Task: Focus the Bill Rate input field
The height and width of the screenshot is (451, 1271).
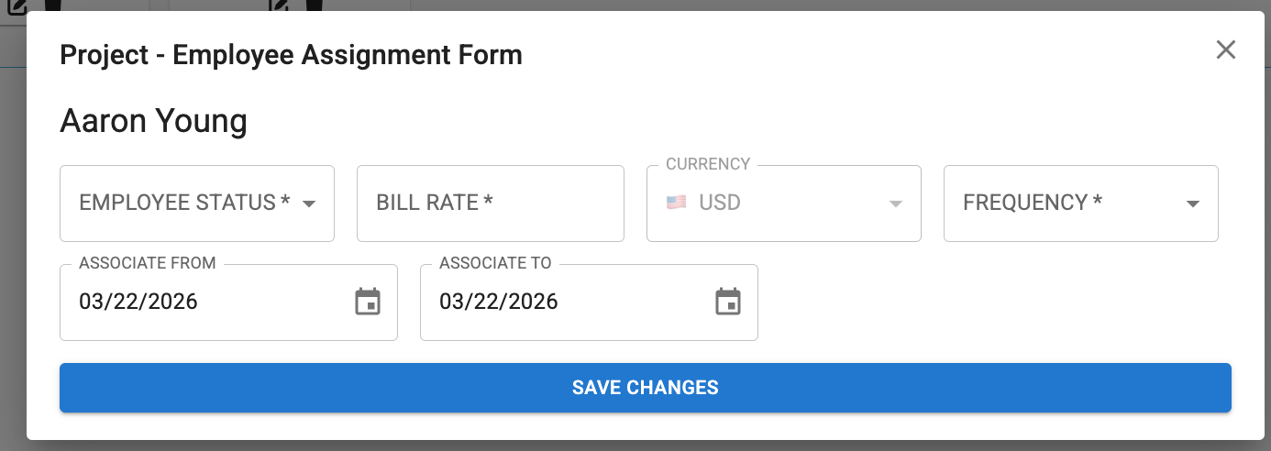Action: 490,203
